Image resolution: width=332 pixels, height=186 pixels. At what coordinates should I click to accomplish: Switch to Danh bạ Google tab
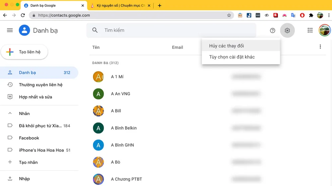[54, 6]
